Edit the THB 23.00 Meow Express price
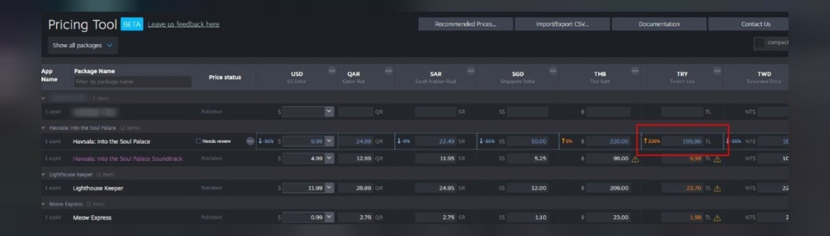 coord(608,218)
